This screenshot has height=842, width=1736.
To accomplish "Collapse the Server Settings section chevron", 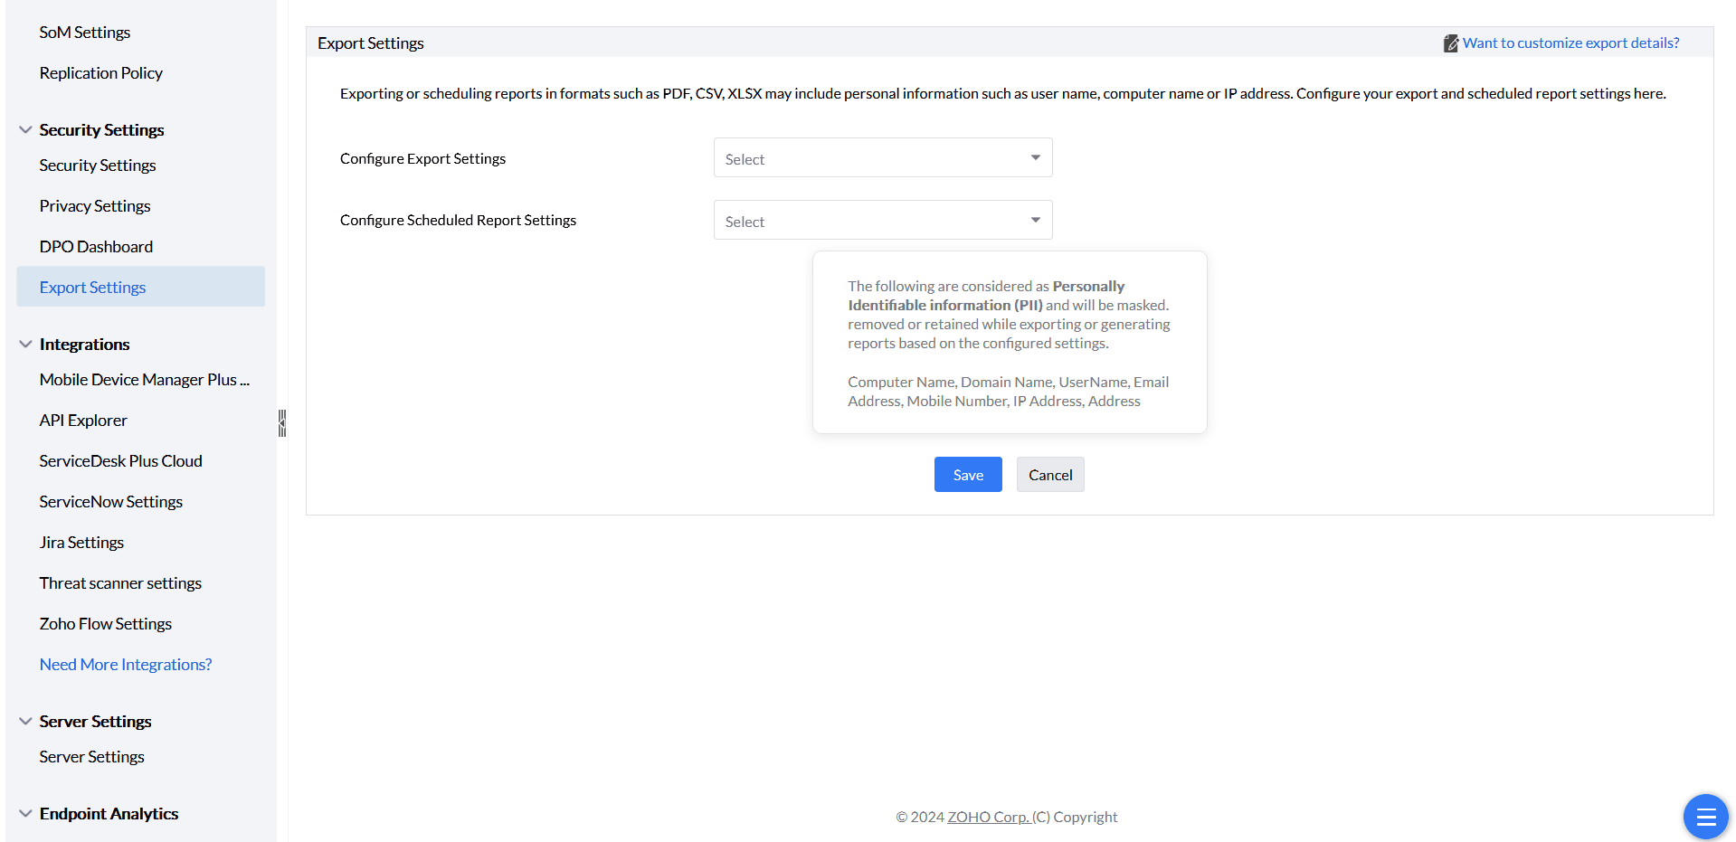I will tap(25, 722).
